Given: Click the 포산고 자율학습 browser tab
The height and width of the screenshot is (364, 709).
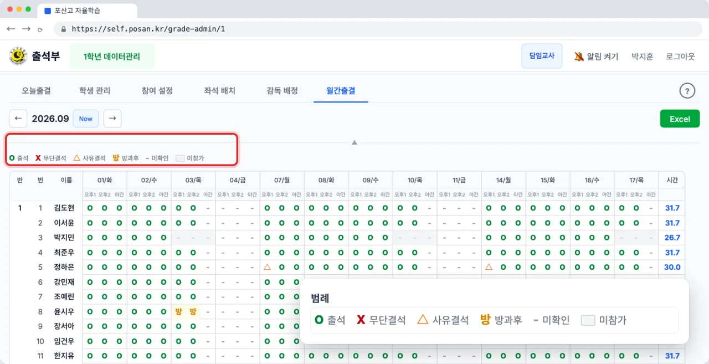Looking at the screenshot, I should click(87, 11).
